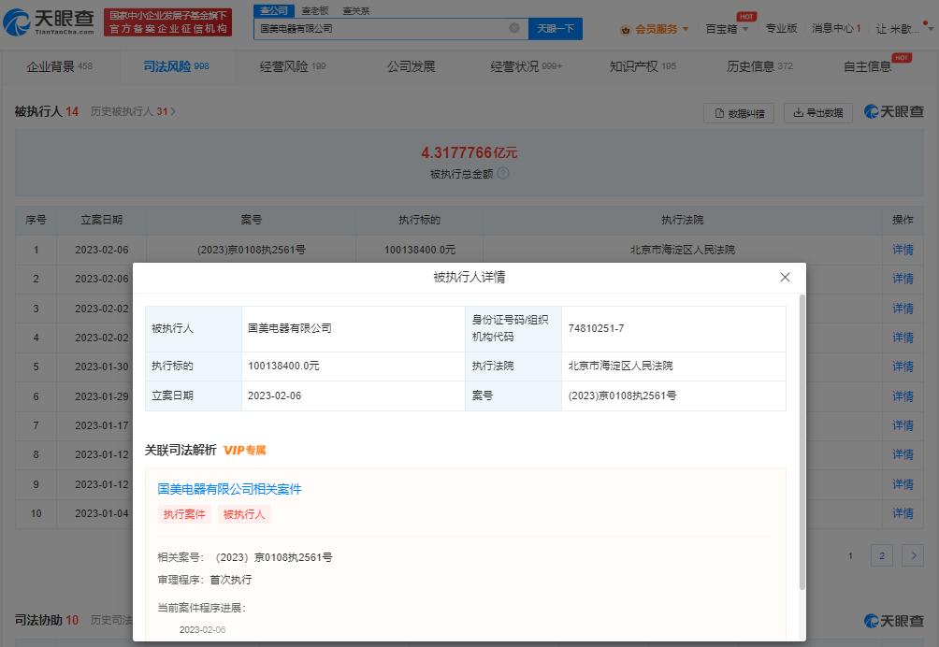Click the 官方备案企业征信机构 banner
939x647 pixels.
click(x=167, y=22)
